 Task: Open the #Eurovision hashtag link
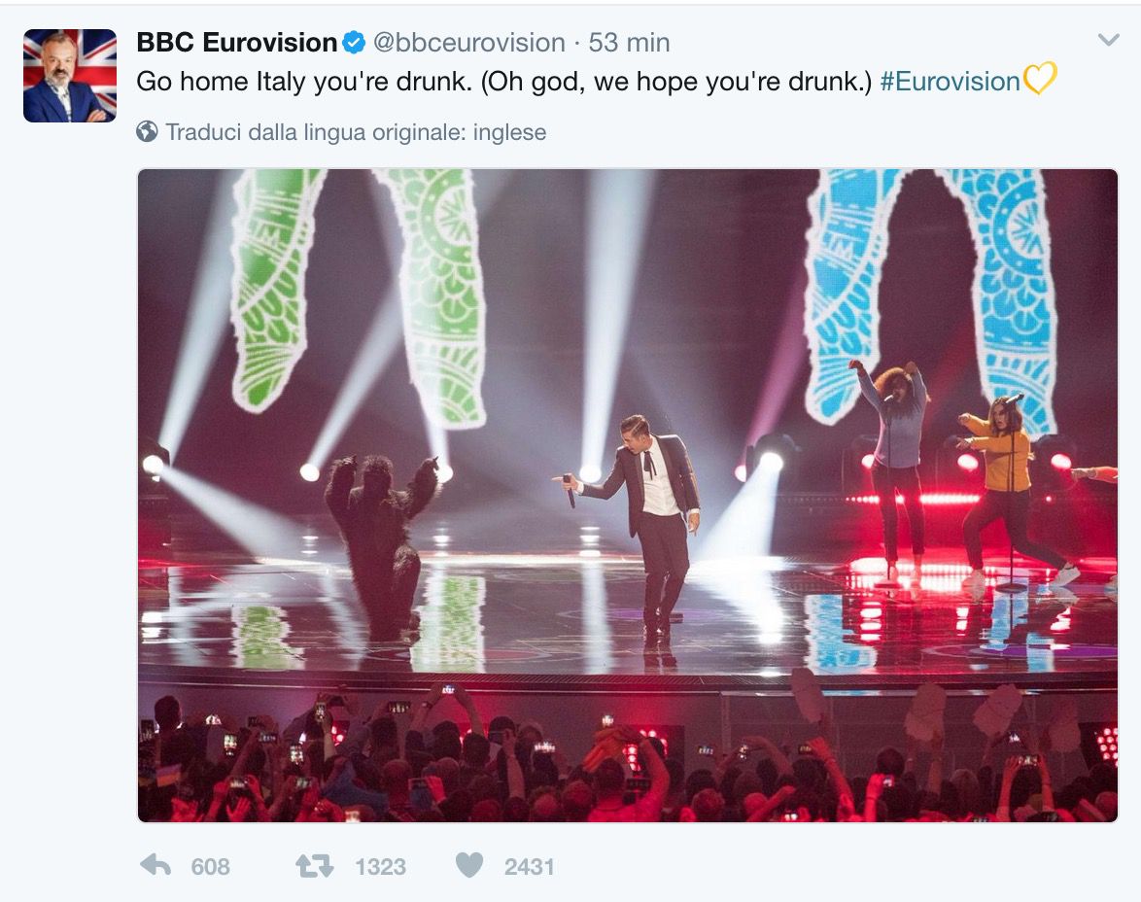click(x=950, y=82)
